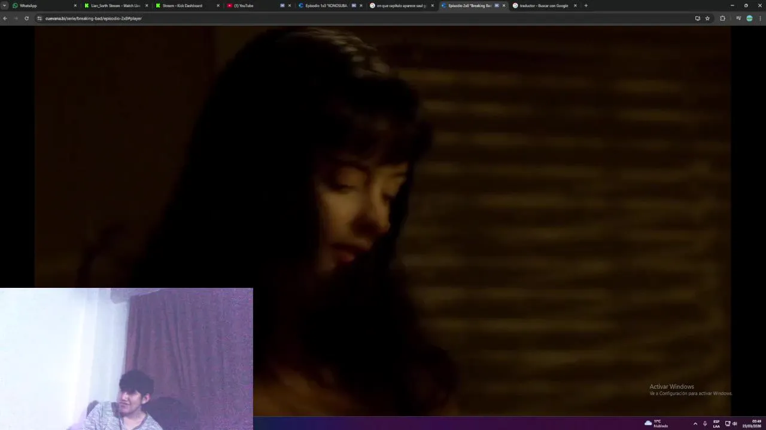Image resolution: width=766 pixels, height=430 pixels.
Task: Click the microphone tray icon
Action: point(705,423)
